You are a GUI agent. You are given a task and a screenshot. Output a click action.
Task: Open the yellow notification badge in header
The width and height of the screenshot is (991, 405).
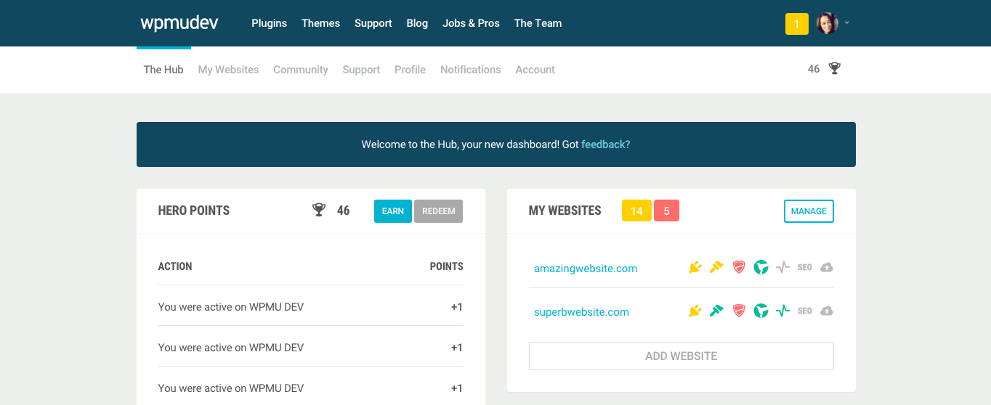796,24
